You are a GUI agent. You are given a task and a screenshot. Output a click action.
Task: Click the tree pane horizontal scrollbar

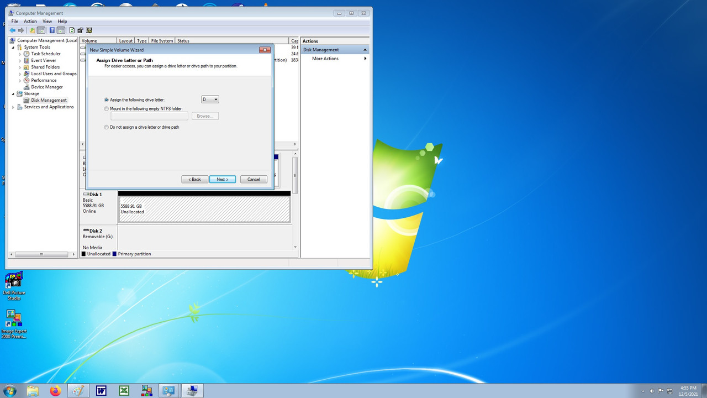tap(42, 254)
